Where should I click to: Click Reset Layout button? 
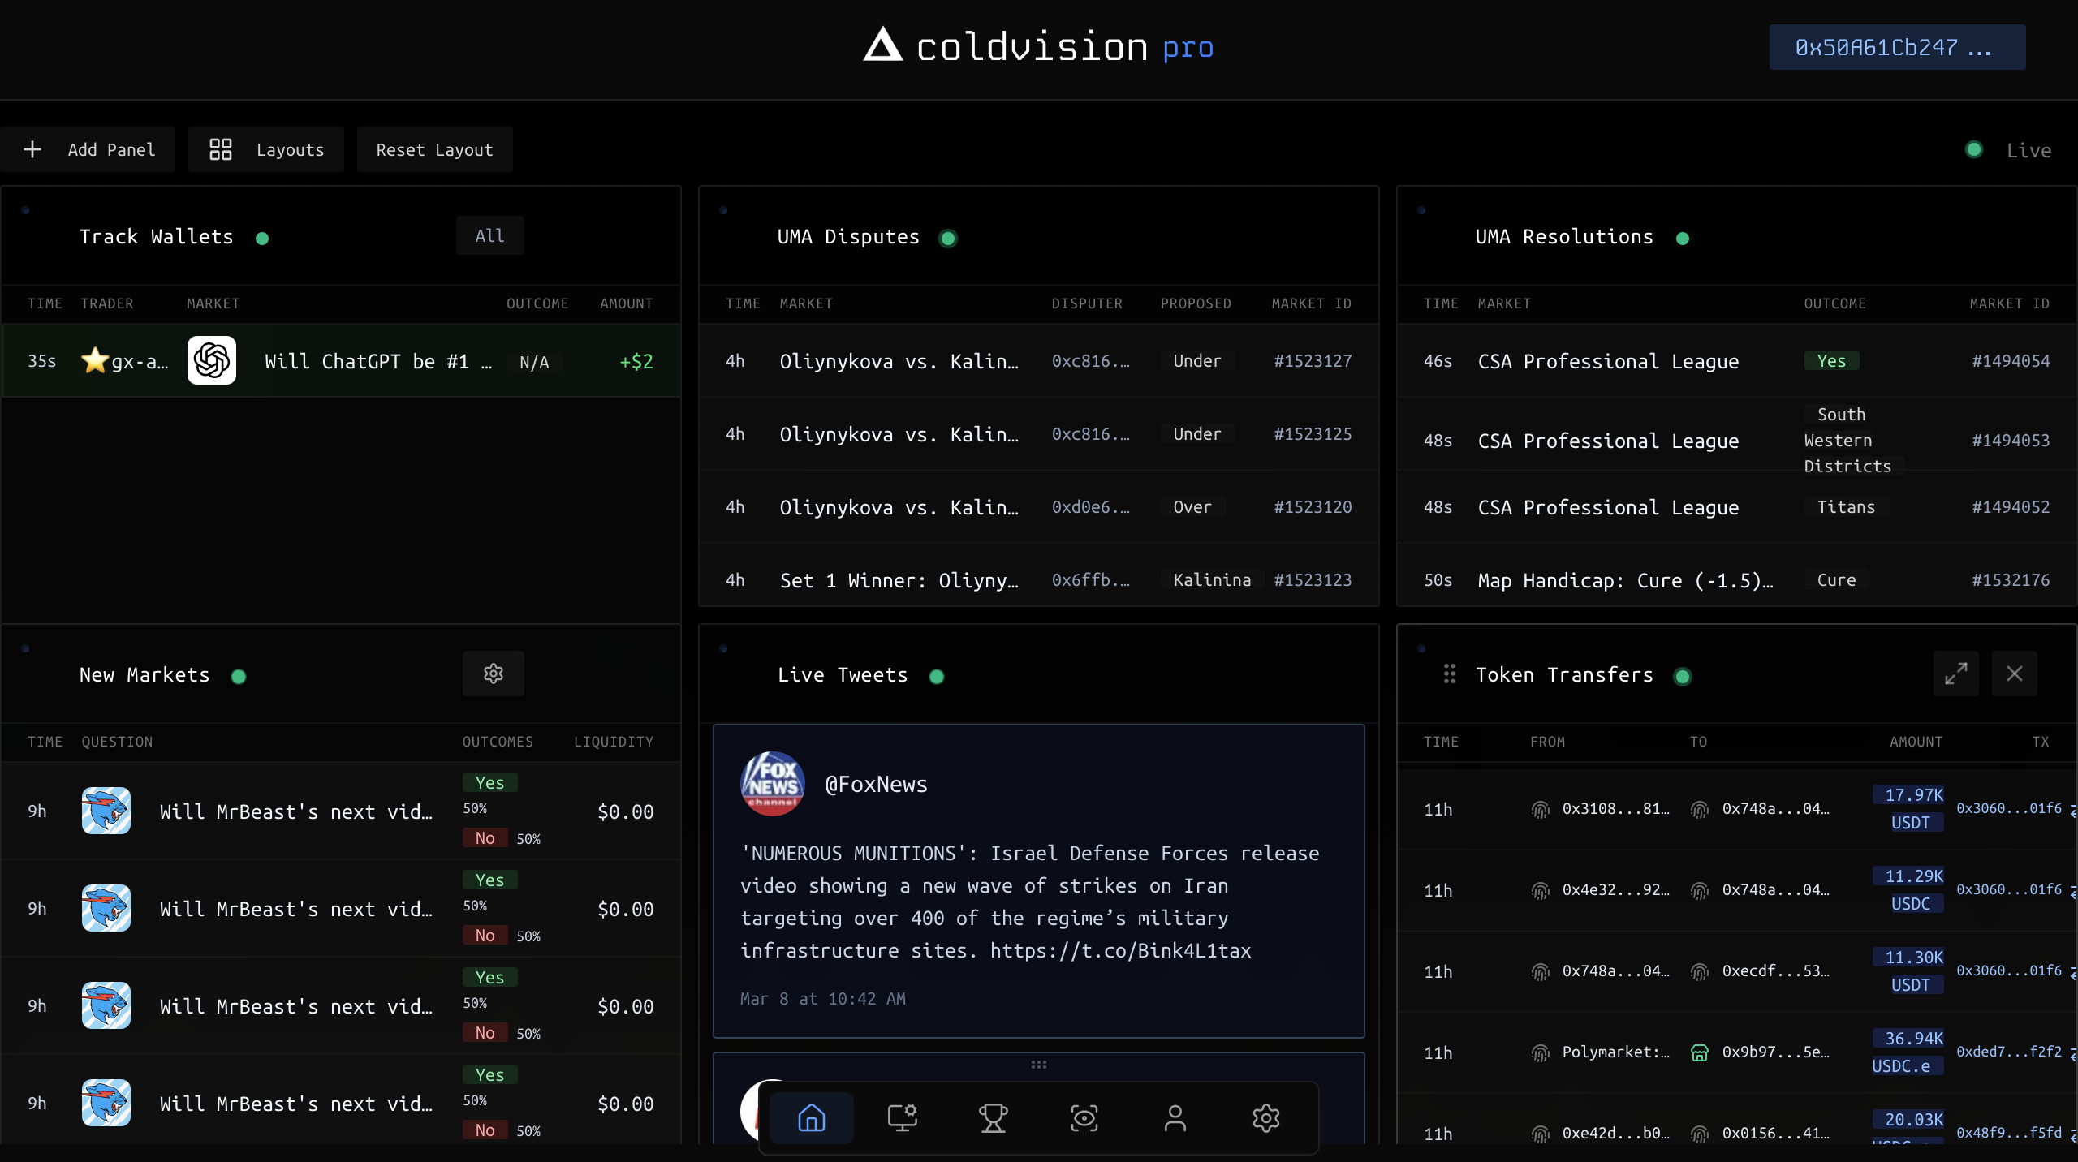point(434,149)
